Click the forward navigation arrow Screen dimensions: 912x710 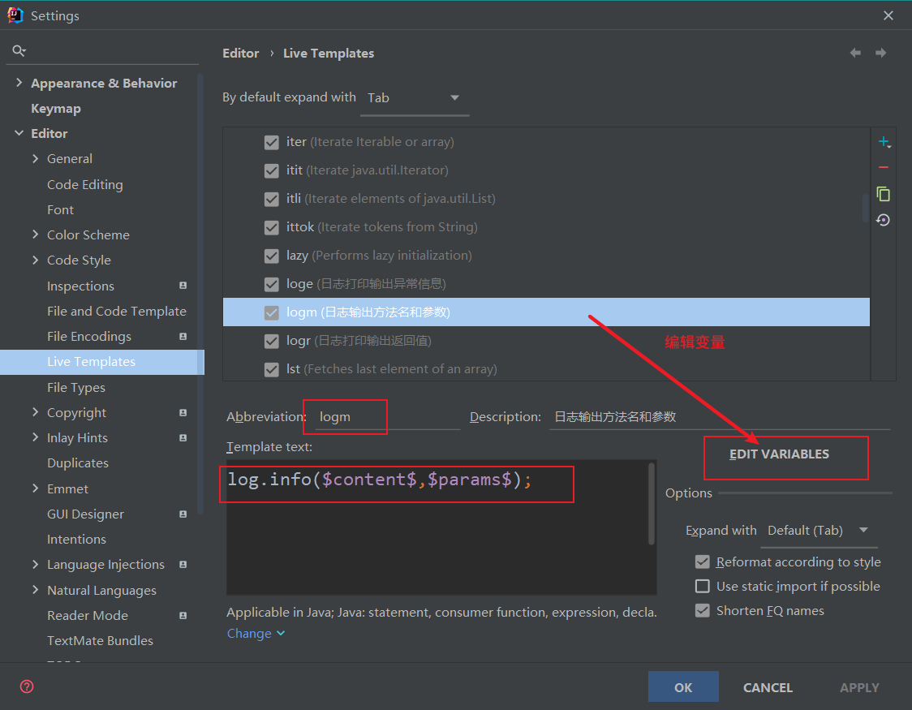pos(880,53)
